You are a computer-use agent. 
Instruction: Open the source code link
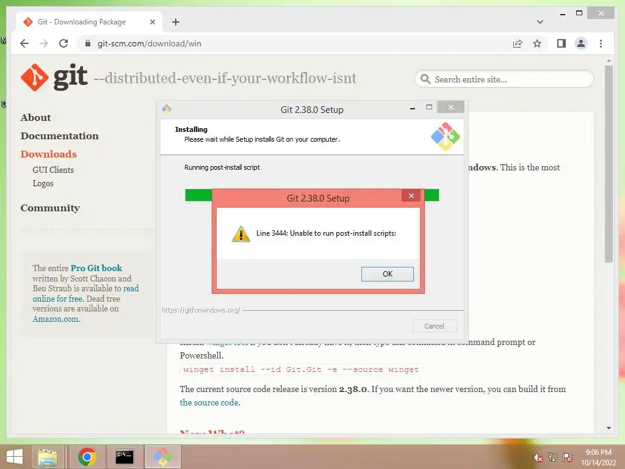[x=210, y=402]
